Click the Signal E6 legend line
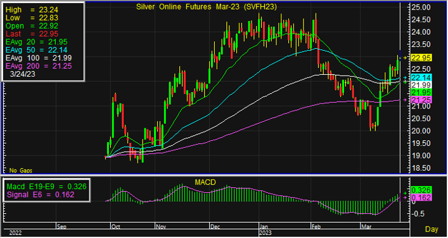This screenshot has width=448, height=238. pos(41,195)
